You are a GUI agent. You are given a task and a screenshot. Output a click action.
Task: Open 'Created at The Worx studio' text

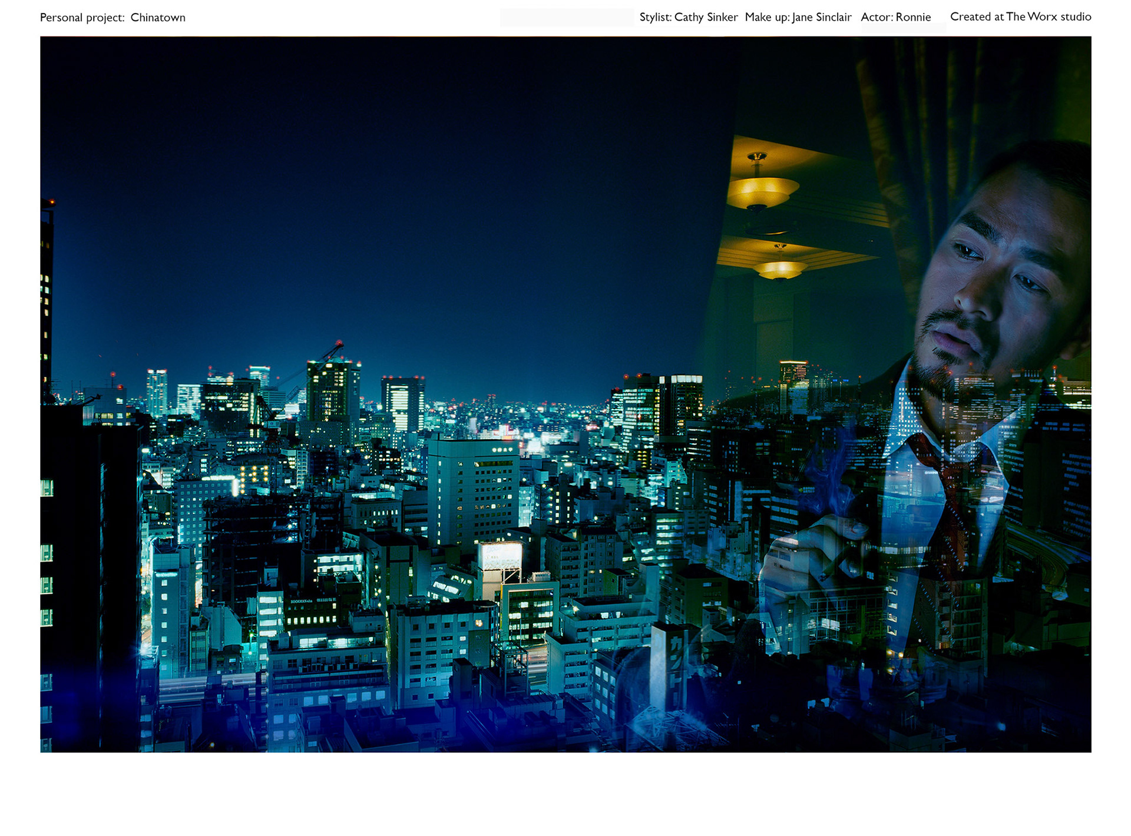point(1020,16)
